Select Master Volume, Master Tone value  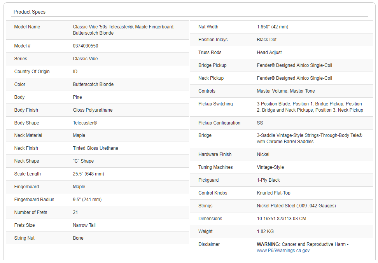[x=286, y=91]
